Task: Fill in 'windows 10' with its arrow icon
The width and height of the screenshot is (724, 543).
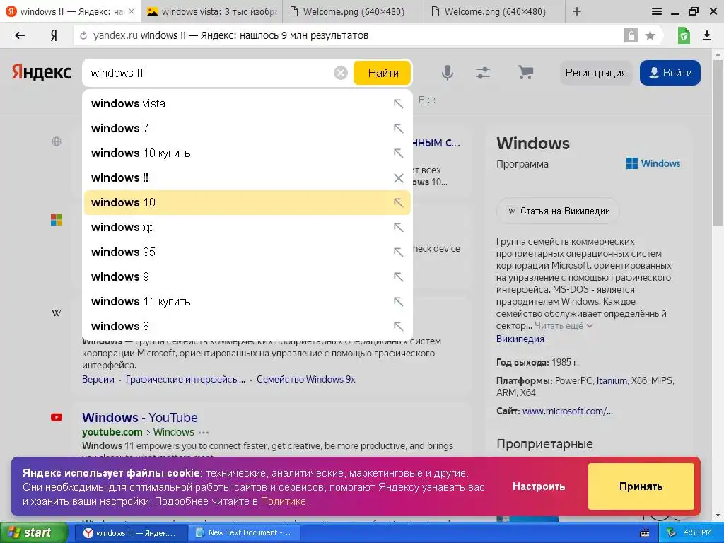Action: click(x=398, y=202)
